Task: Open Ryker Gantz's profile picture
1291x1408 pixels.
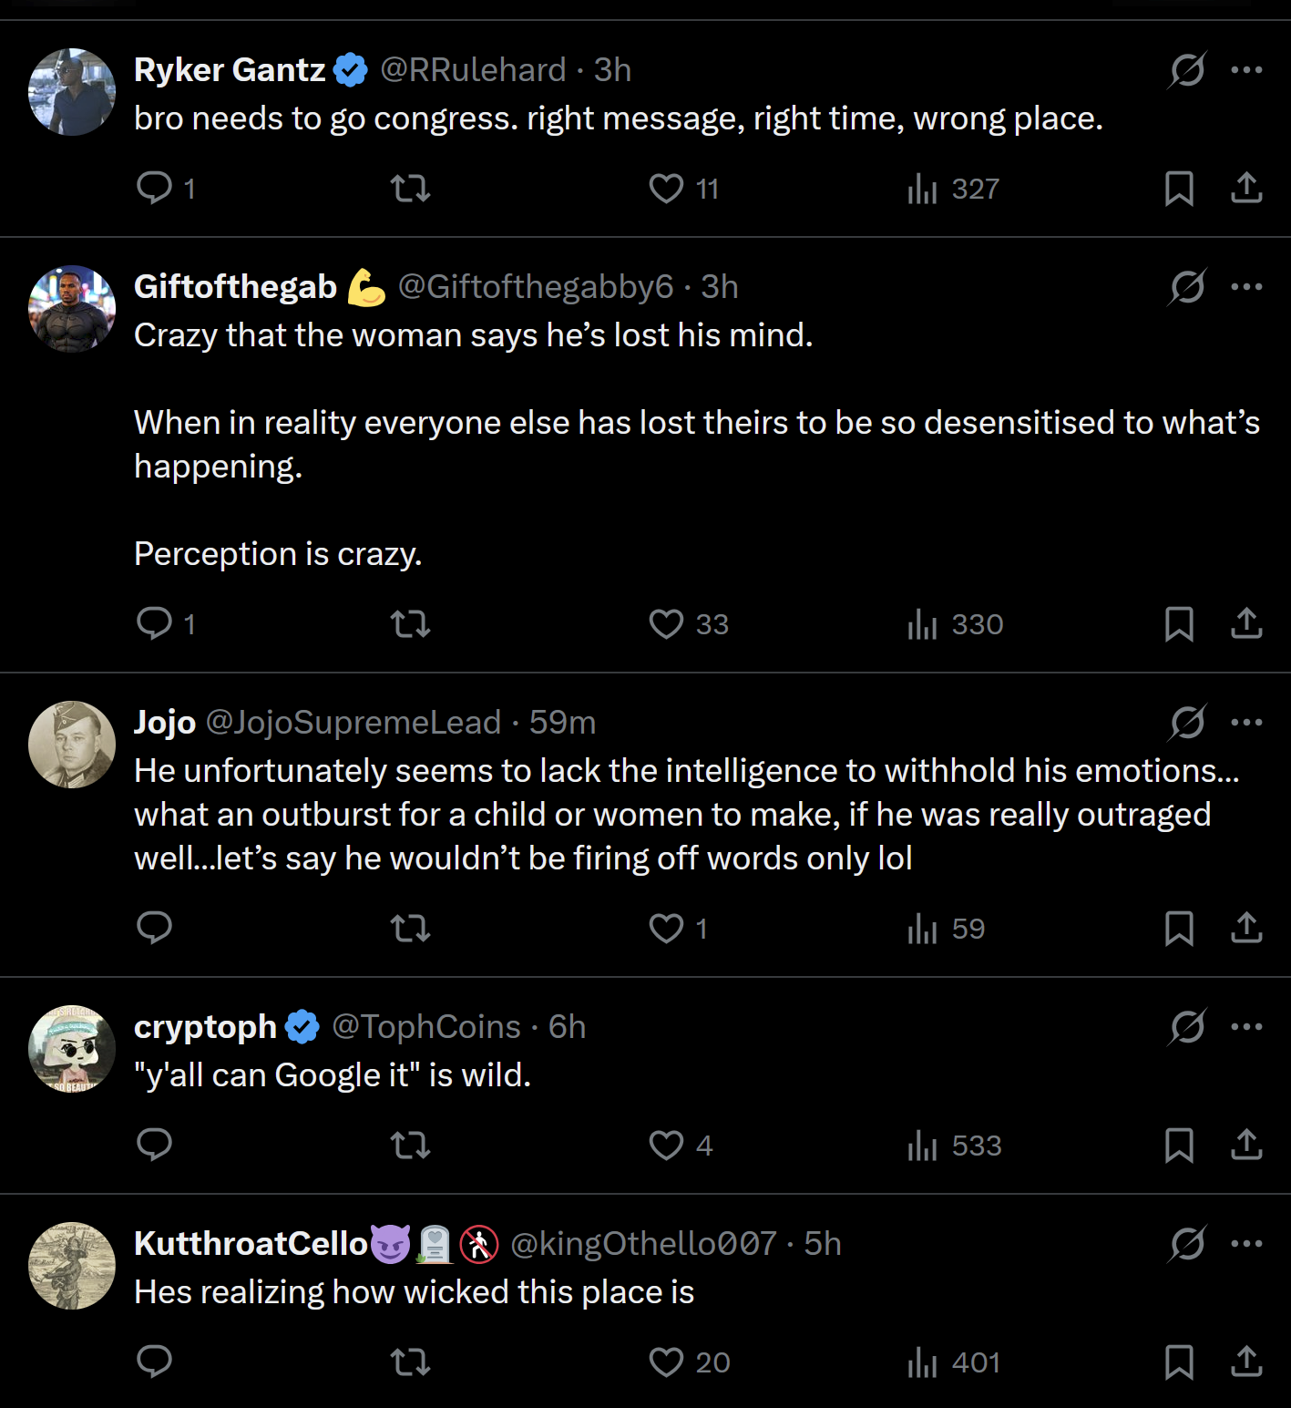Action: point(72,92)
